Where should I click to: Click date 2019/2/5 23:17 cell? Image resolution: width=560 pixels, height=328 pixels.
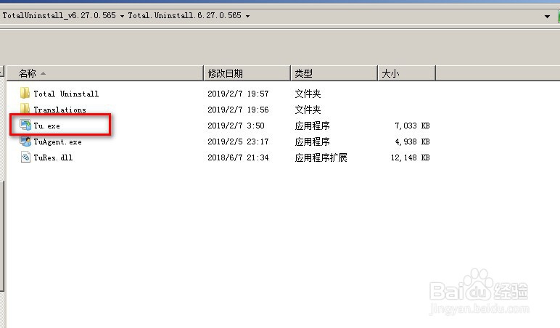pos(238,142)
